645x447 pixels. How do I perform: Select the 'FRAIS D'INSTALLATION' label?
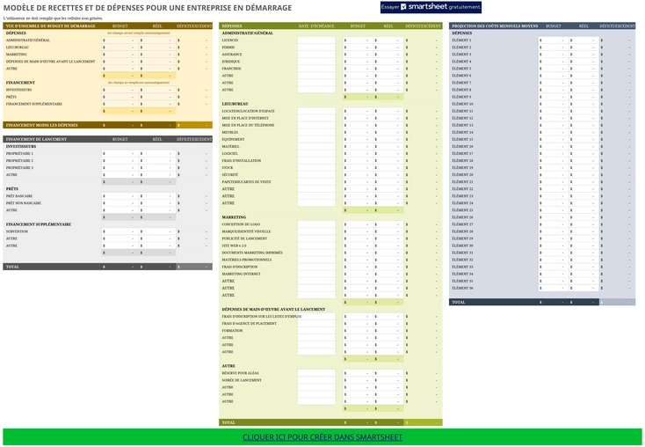[242, 161]
